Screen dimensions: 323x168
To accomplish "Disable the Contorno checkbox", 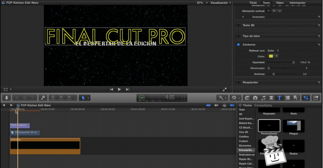I will (238, 44).
